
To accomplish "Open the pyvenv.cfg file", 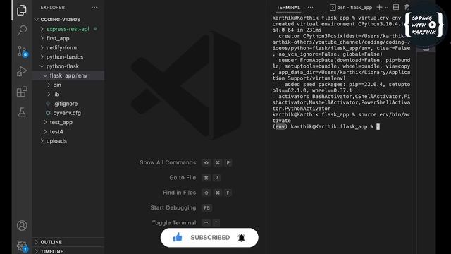I will pyautogui.click(x=67, y=113).
